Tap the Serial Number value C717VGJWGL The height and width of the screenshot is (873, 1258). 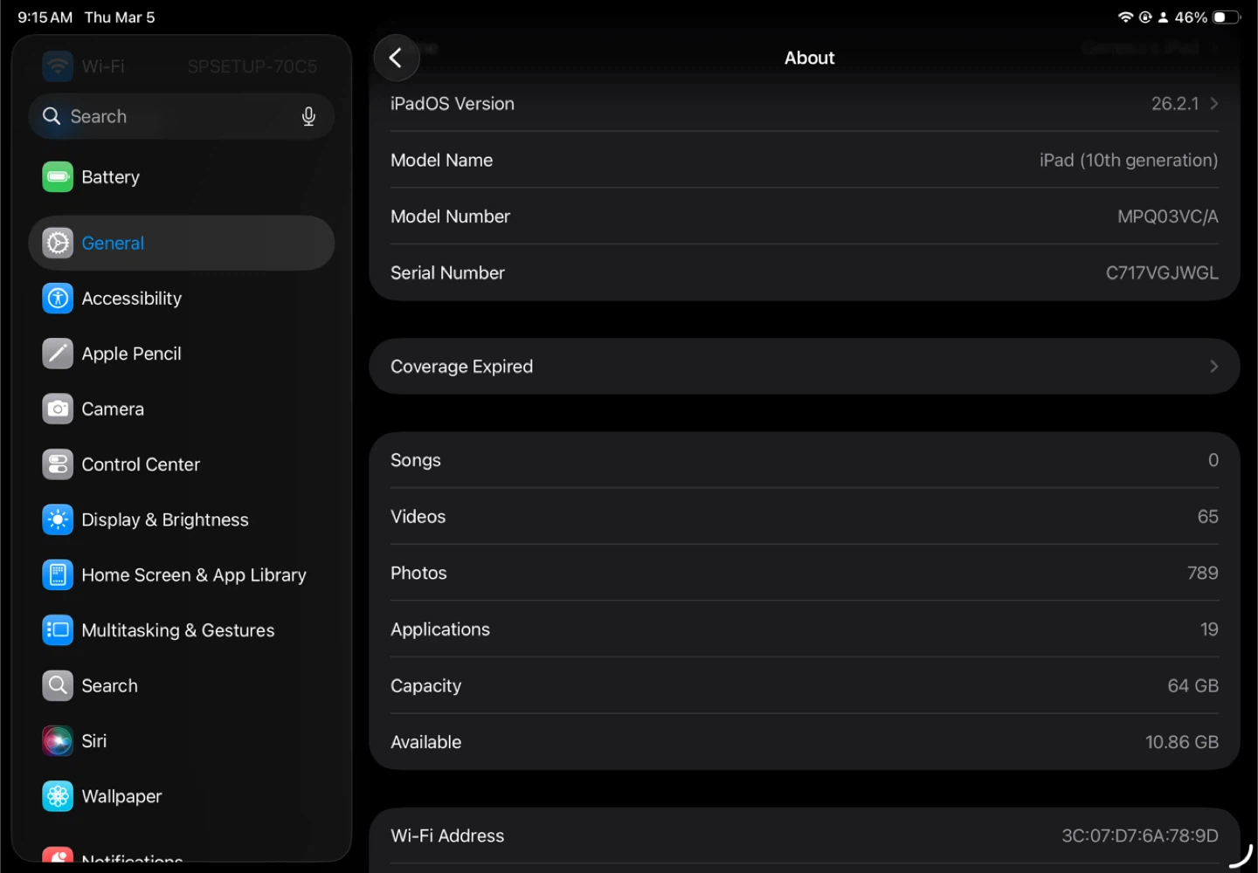1162,272
